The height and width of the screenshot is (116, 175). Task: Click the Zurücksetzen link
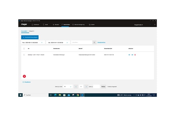(101, 42)
